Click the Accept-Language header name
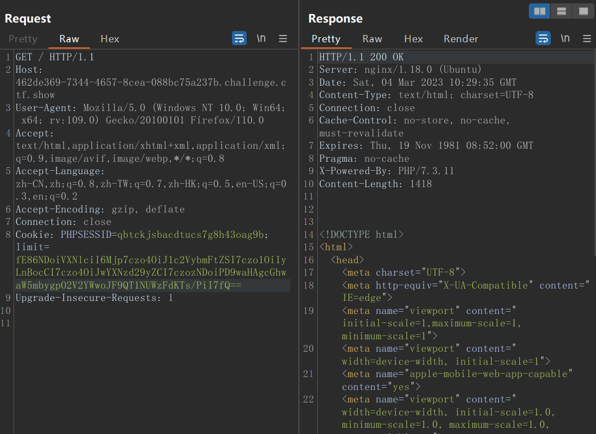 click(60, 171)
